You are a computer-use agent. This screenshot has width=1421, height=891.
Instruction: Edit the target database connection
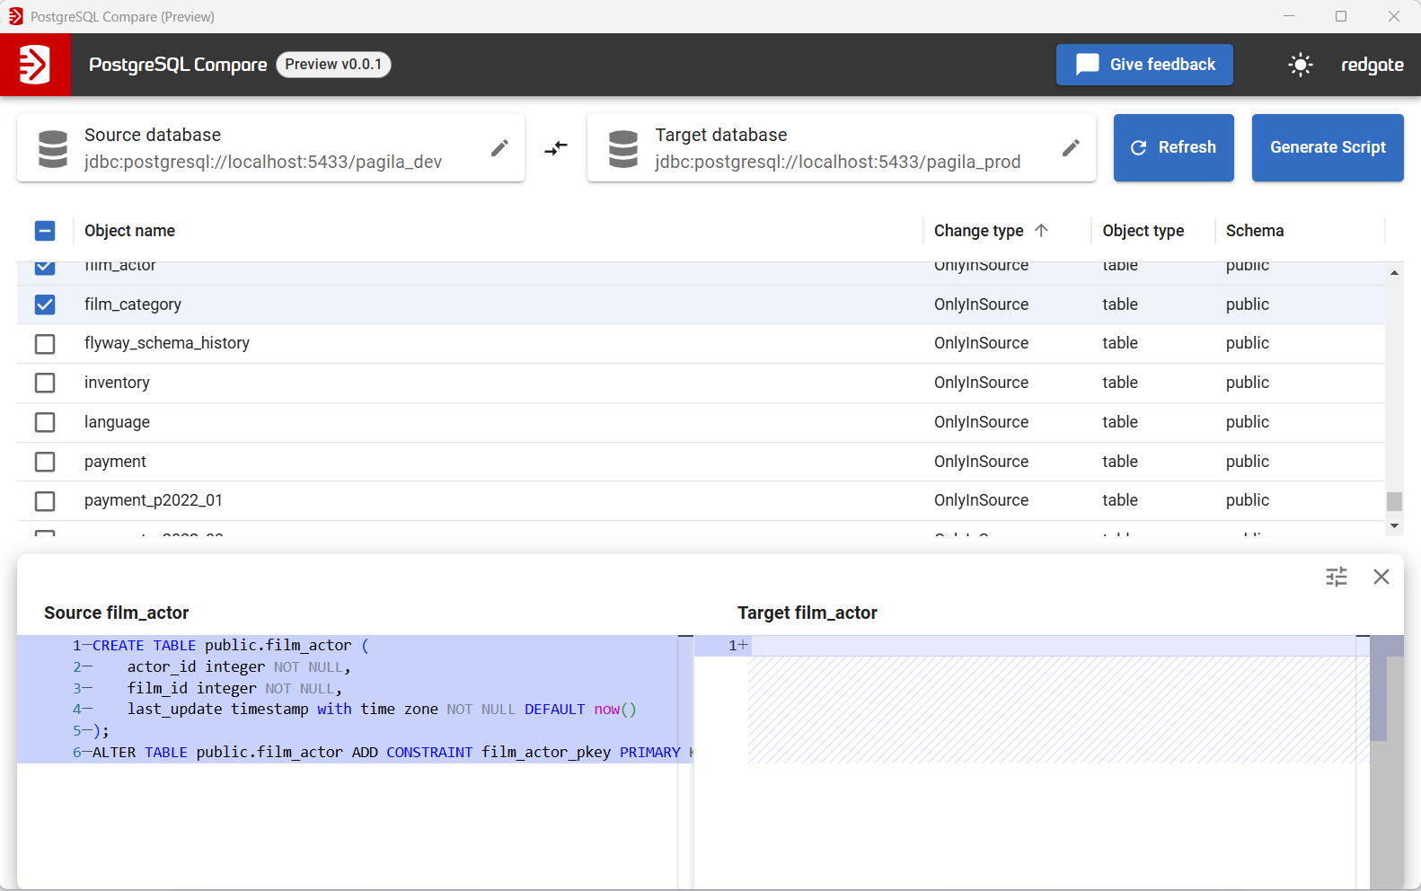point(1070,148)
